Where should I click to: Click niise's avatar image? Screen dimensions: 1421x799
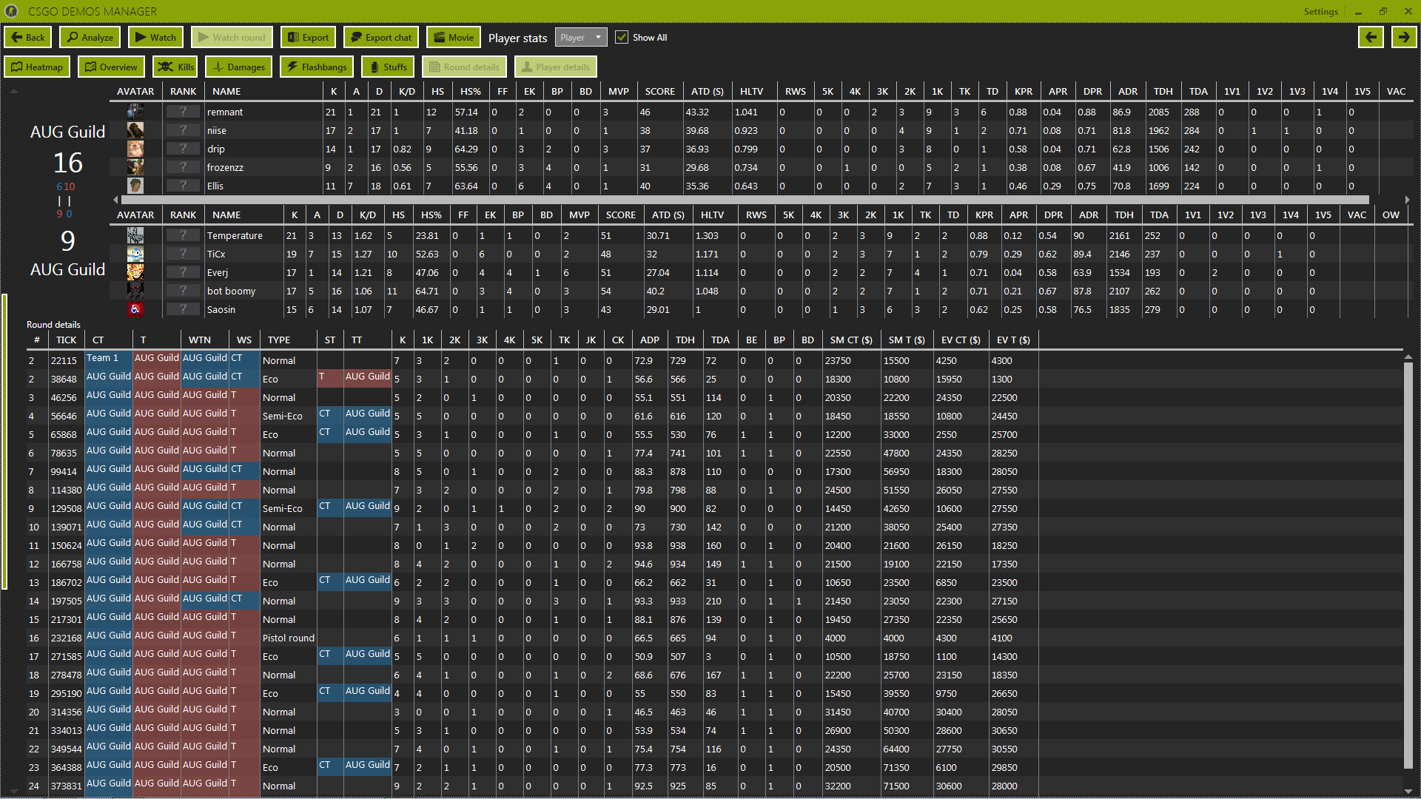click(x=135, y=130)
